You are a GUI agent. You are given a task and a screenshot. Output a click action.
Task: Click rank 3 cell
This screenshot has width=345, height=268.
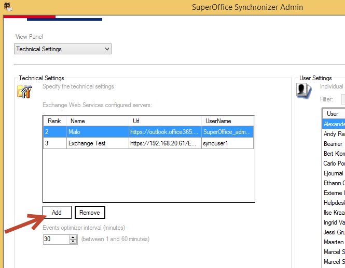55,143
